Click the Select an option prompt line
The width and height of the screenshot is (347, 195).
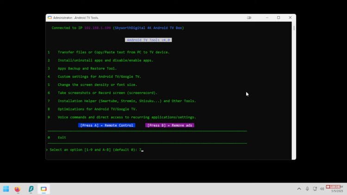point(95,150)
